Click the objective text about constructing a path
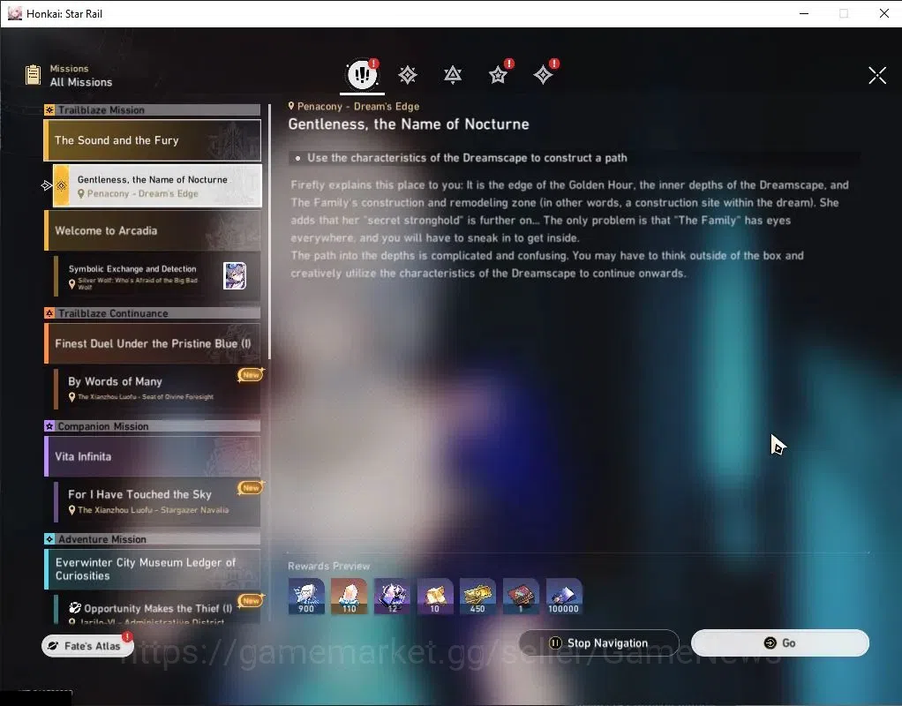 [x=467, y=158]
